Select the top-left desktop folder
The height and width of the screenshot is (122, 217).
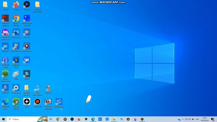pyautogui.click(x=5, y=5)
